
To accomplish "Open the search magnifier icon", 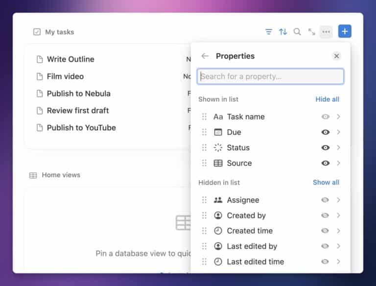I will tap(297, 32).
